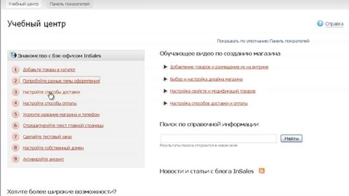Open Активируйте аккаунт link
This screenshot has height=196, width=349.
tap(44, 159)
